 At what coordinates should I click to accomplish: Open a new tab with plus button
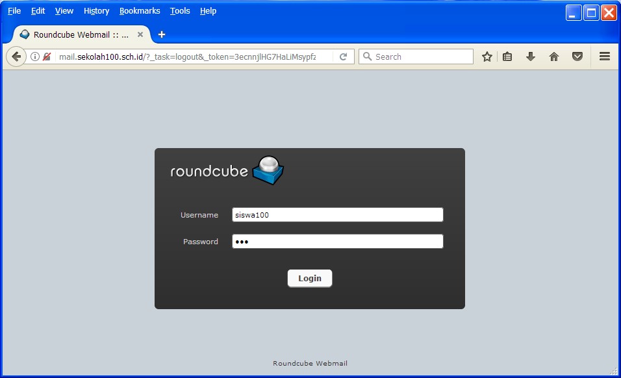(162, 34)
